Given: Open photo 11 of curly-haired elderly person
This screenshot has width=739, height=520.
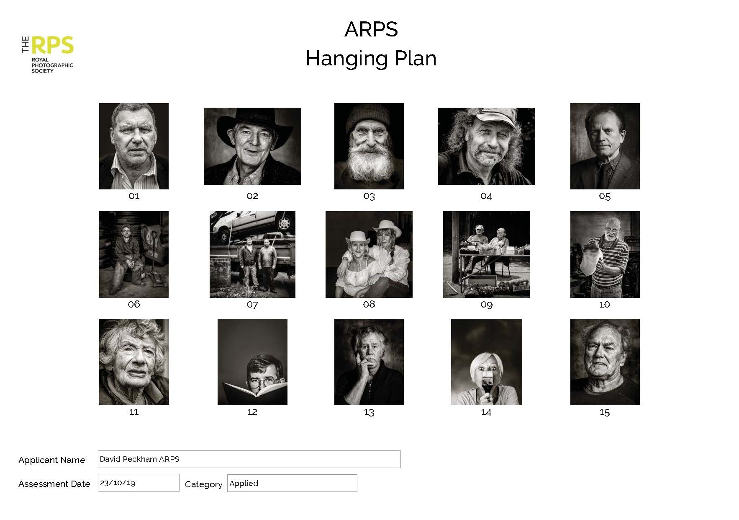Looking at the screenshot, I should 133,362.
